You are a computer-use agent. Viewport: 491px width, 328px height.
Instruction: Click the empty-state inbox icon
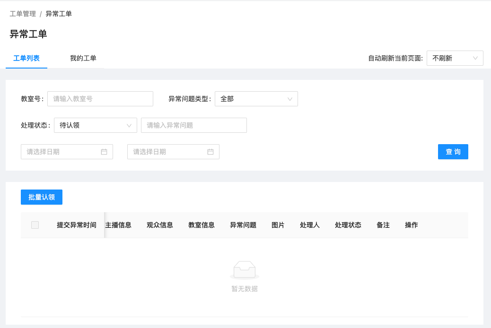click(x=245, y=268)
